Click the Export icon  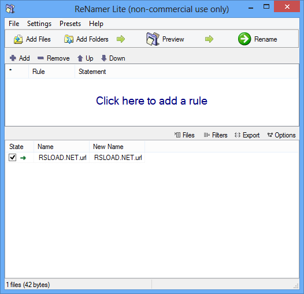point(238,135)
